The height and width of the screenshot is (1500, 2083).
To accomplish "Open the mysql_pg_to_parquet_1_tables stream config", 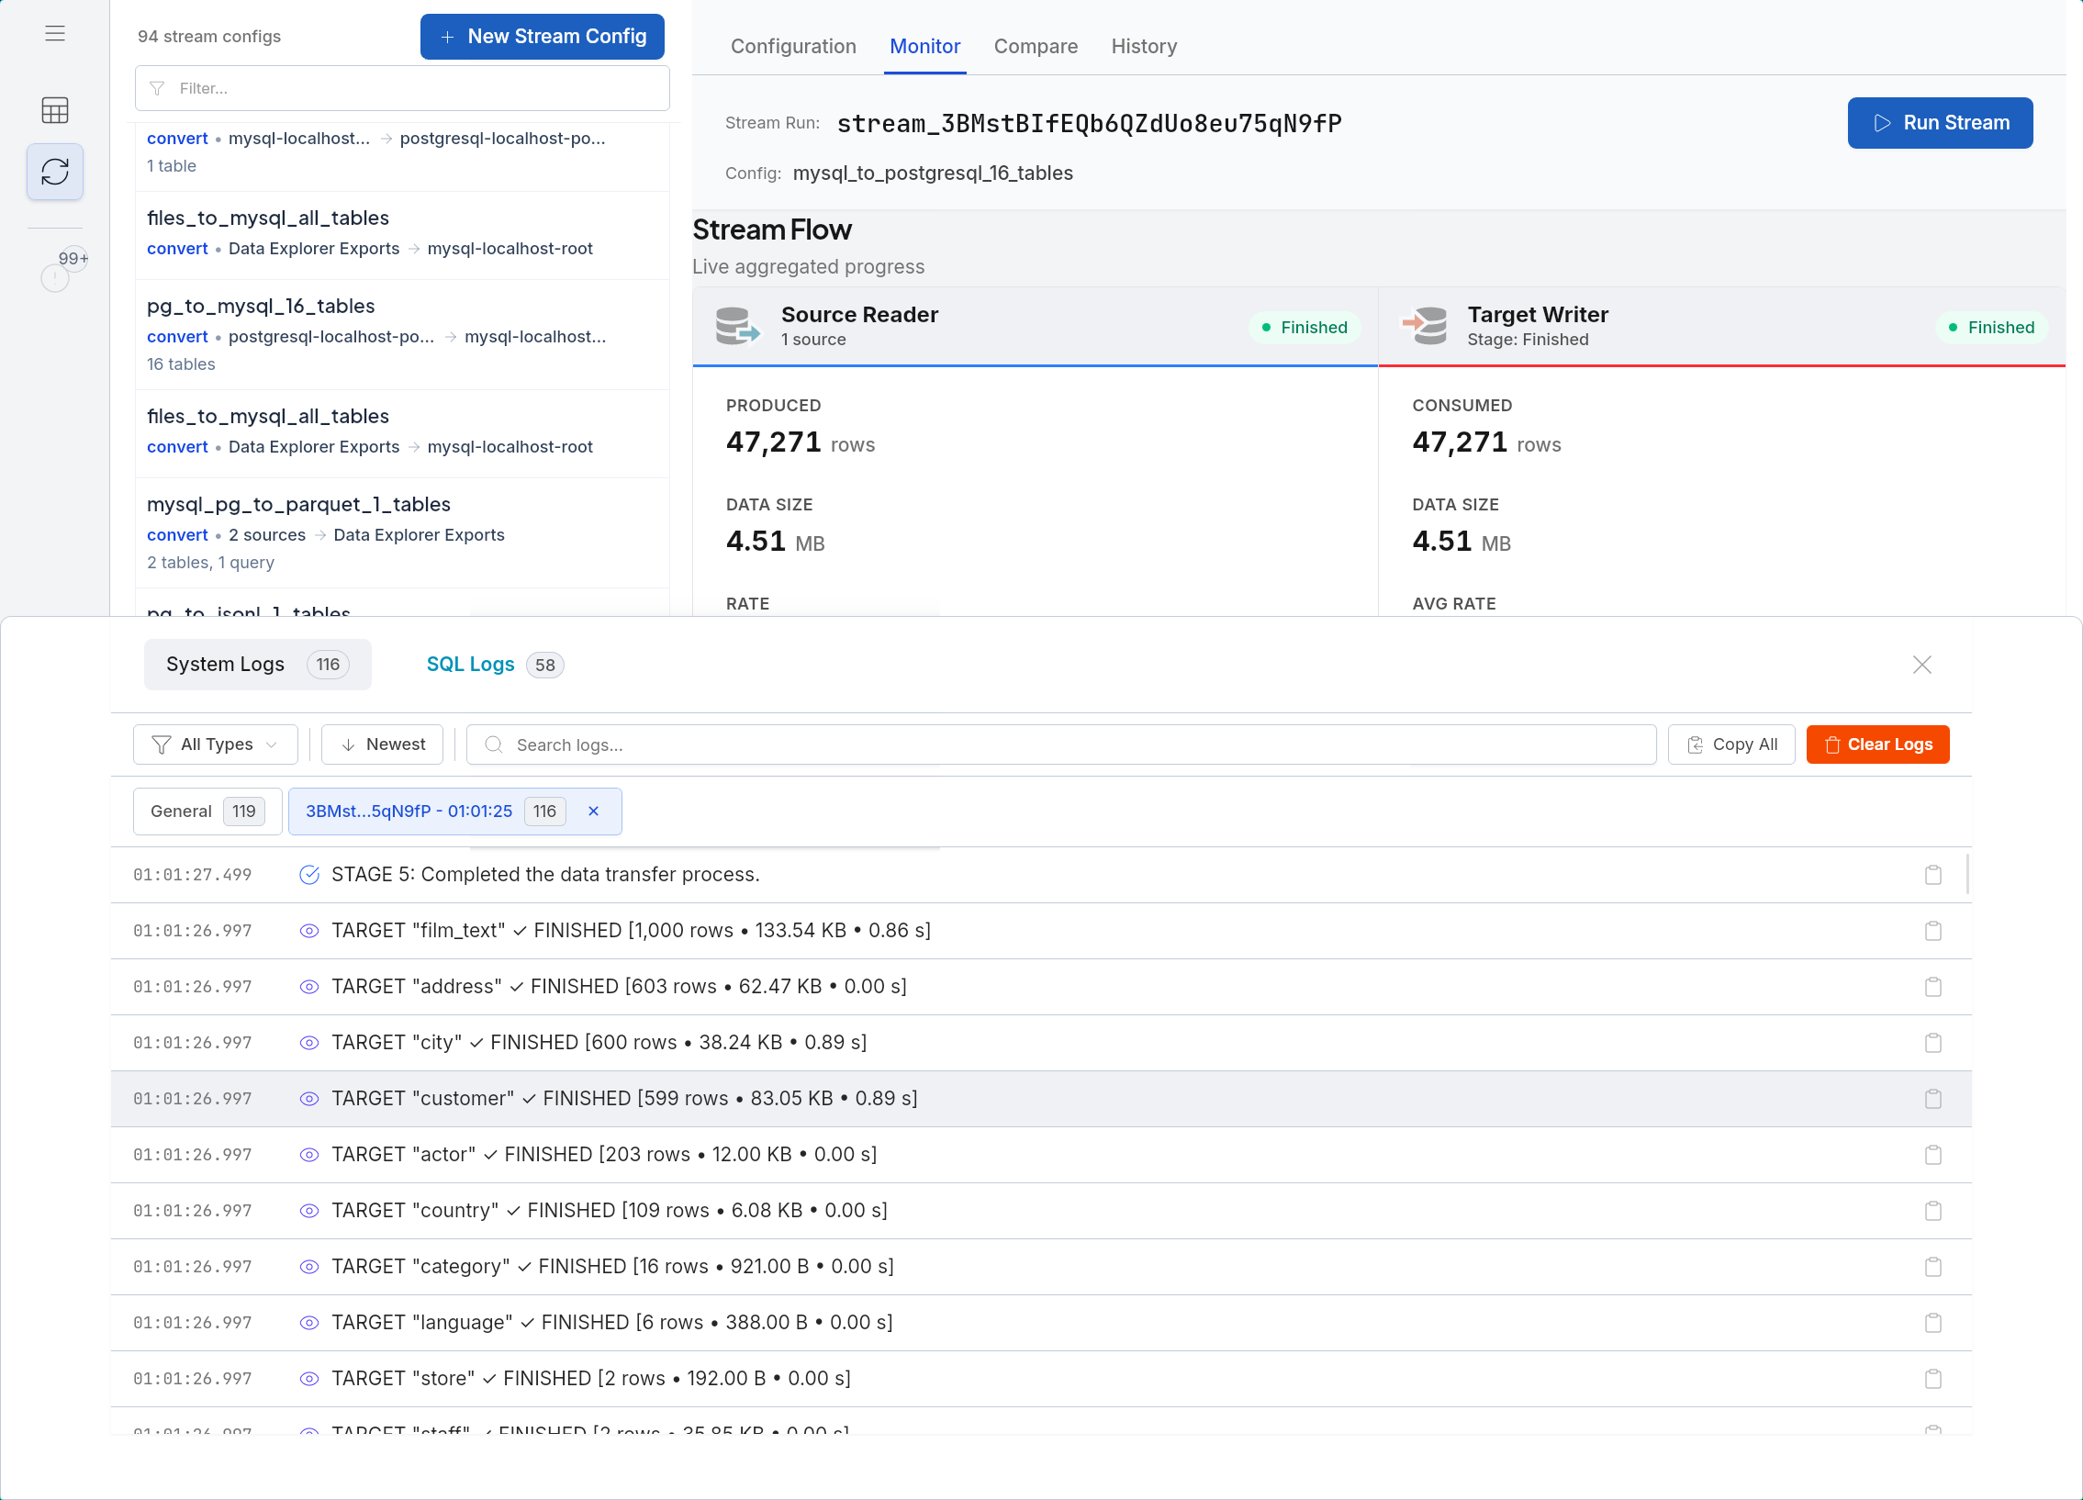I will (402, 532).
